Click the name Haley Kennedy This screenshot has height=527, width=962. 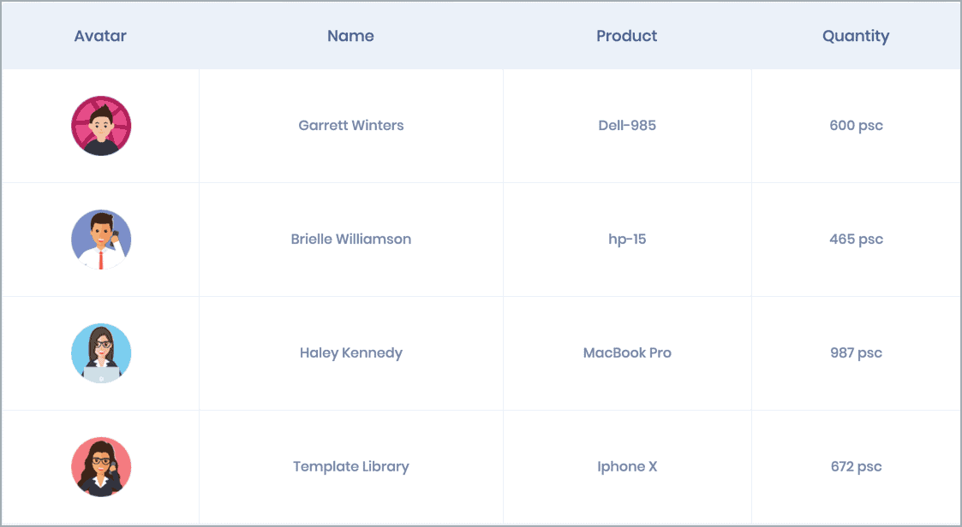(350, 352)
